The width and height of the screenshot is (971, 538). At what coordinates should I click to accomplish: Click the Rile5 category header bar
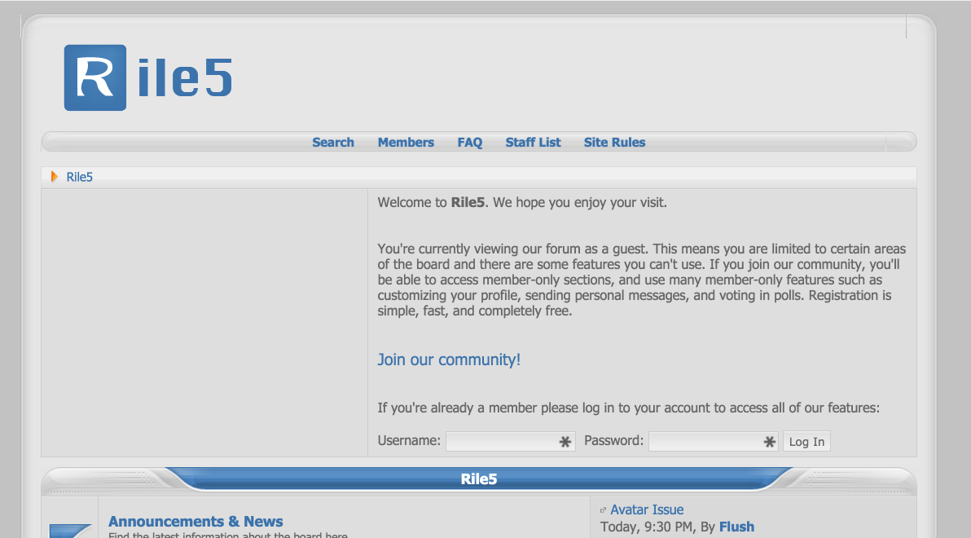click(x=479, y=479)
